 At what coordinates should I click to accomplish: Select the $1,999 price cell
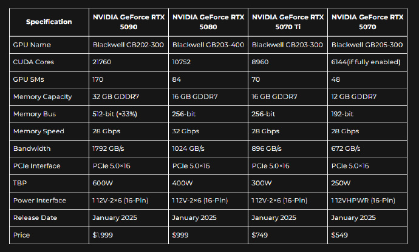(104, 234)
